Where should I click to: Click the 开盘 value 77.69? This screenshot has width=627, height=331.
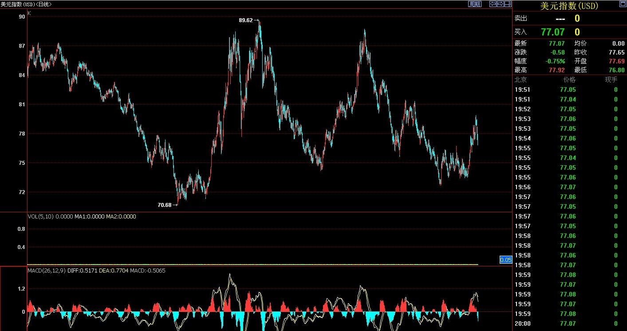[617, 61]
